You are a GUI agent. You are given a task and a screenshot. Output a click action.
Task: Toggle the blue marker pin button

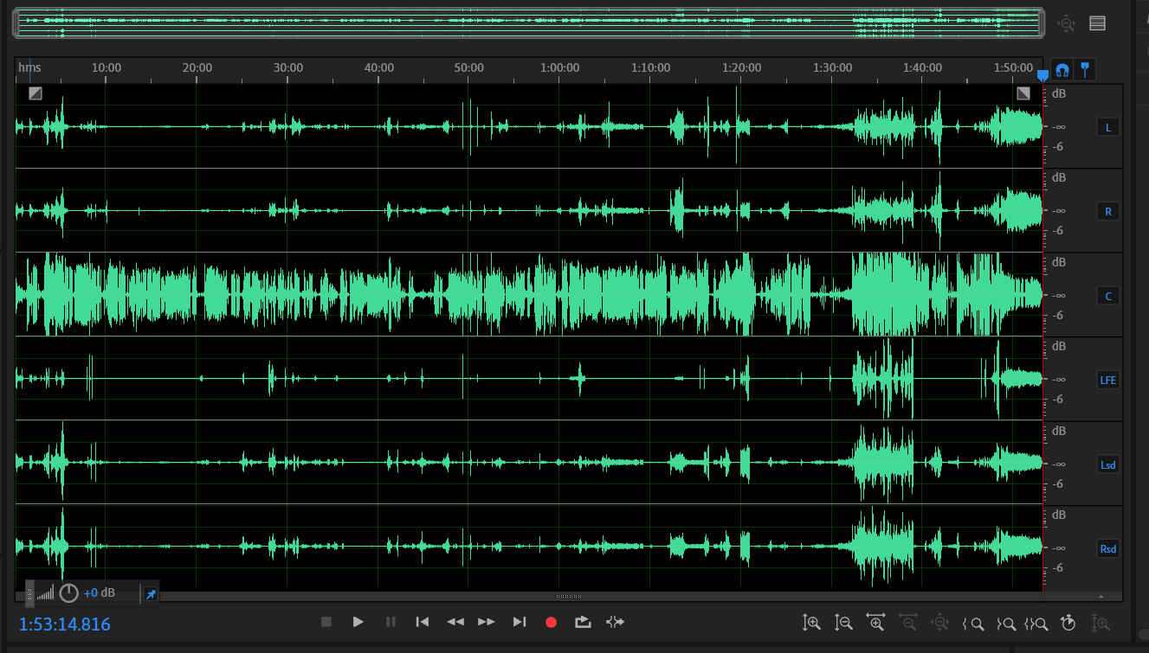pos(1084,70)
